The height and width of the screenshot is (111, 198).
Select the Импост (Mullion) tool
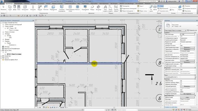(77, 8)
